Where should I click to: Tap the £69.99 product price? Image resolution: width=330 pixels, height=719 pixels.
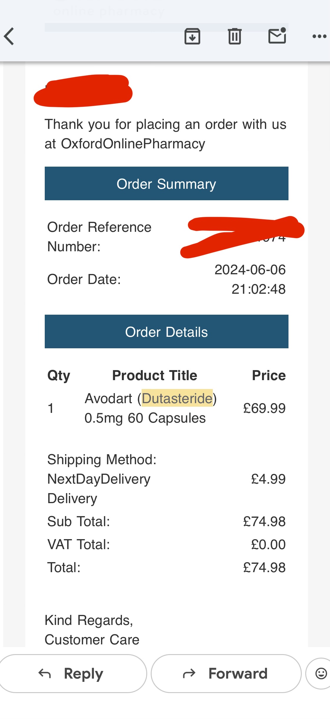click(x=264, y=408)
